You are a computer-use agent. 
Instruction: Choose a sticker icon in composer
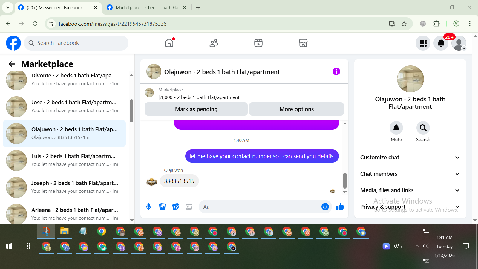[176, 207]
